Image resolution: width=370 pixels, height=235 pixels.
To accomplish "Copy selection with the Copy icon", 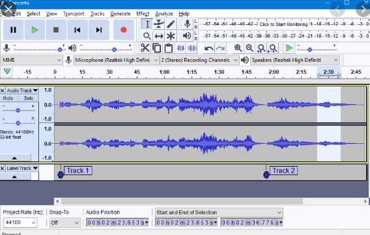I will coord(157,48).
